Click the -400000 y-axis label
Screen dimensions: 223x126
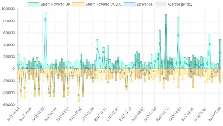click(x=8, y=93)
